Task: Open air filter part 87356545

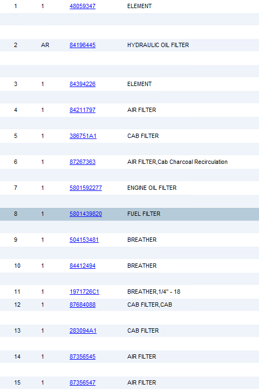Action: coord(83,356)
